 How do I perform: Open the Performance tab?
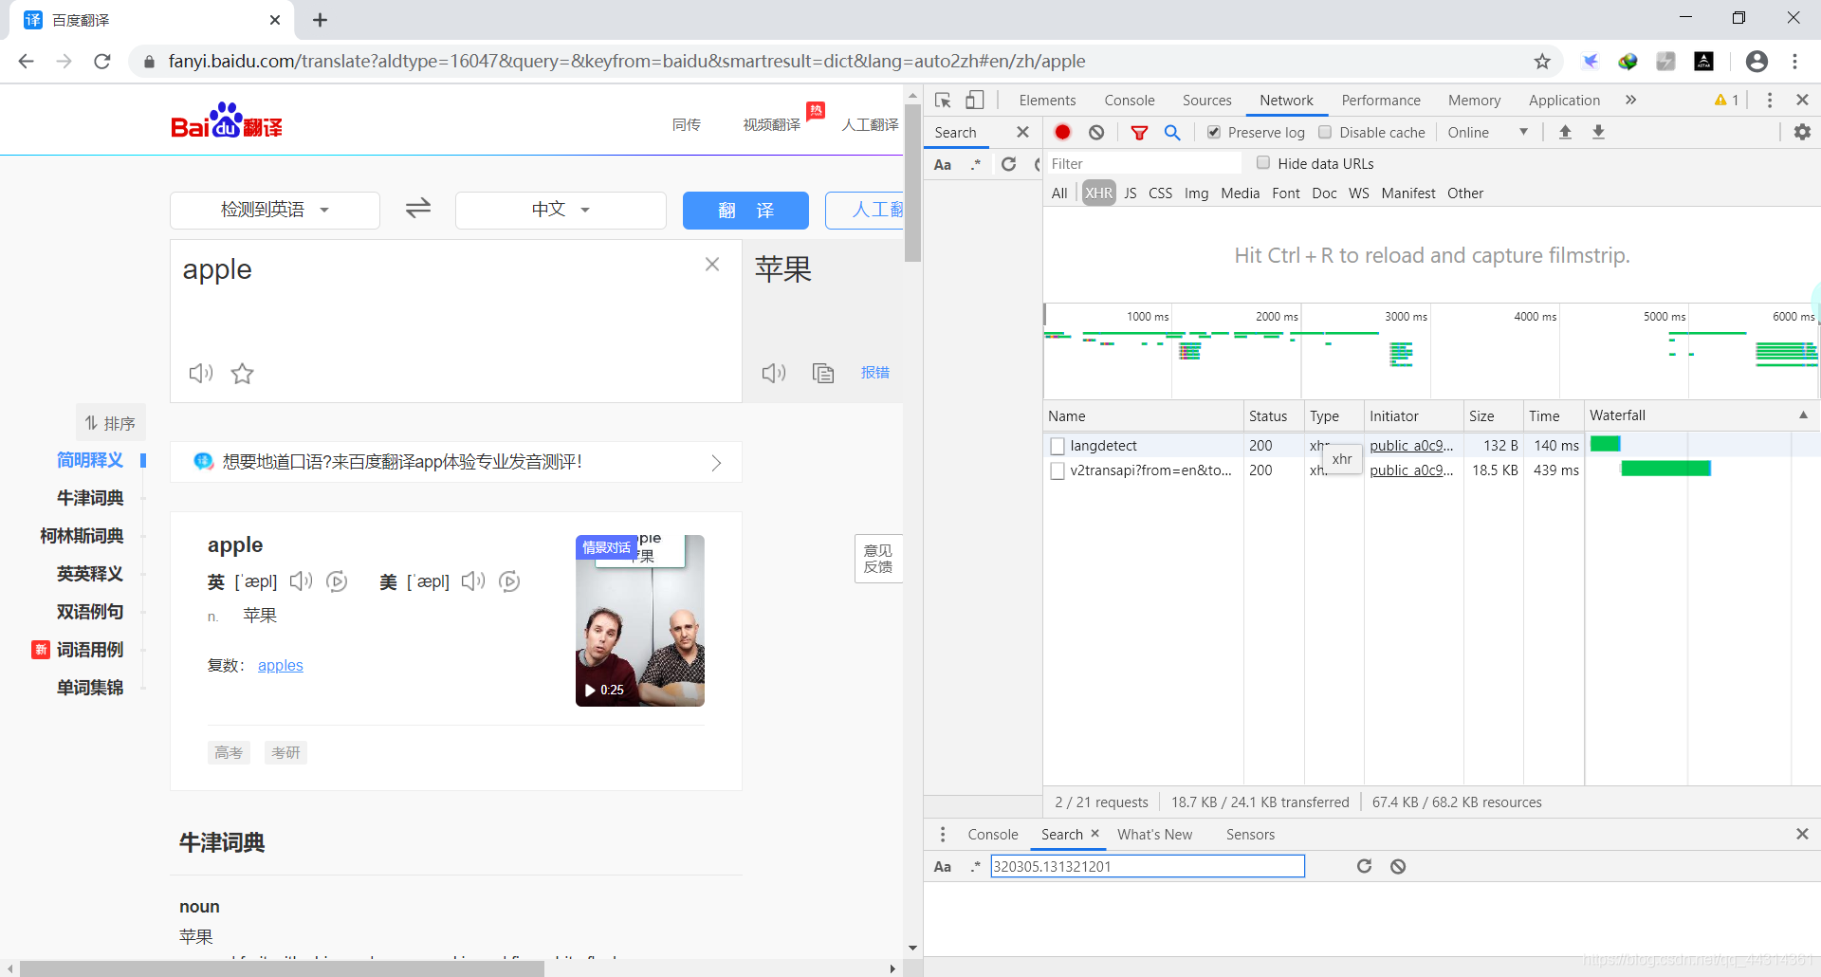point(1381,101)
